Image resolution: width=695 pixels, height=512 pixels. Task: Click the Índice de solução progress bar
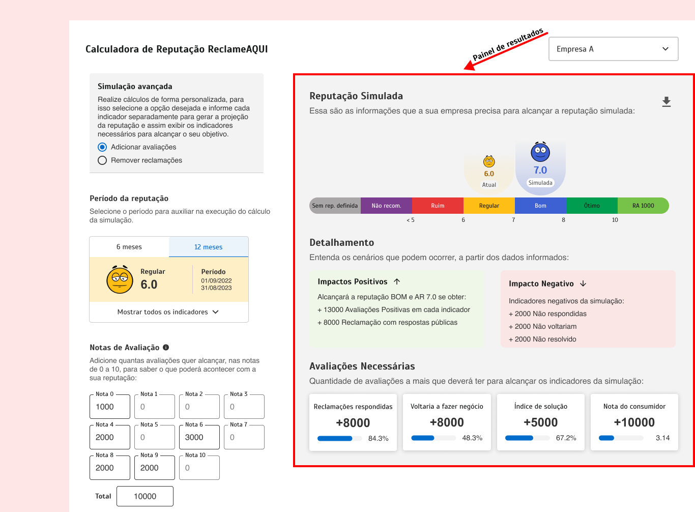[528, 438]
